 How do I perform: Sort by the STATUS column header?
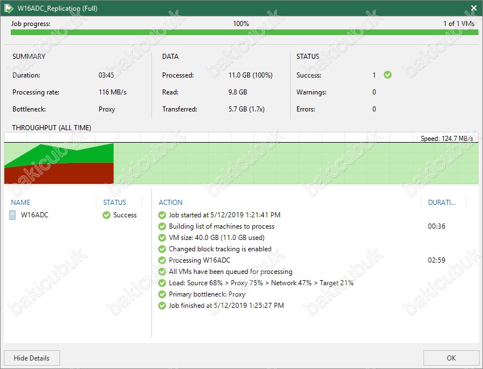coord(115,203)
